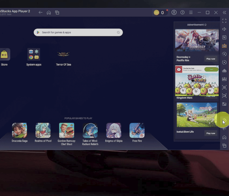The width and height of the screenshot is (229, 196).
Task: Install an APK using sidebar icon
Action: pyautogui.click(x=224, y=79)
